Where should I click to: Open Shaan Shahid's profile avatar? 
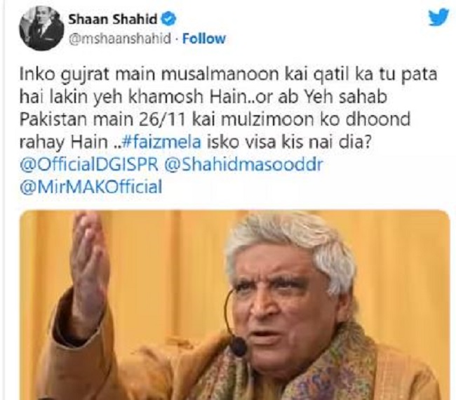click(x=41, y=29)
